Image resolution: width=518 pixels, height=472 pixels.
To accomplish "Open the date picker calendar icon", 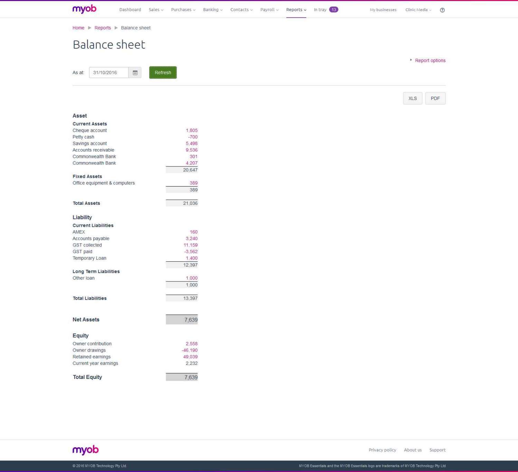I will coord(135,72).
